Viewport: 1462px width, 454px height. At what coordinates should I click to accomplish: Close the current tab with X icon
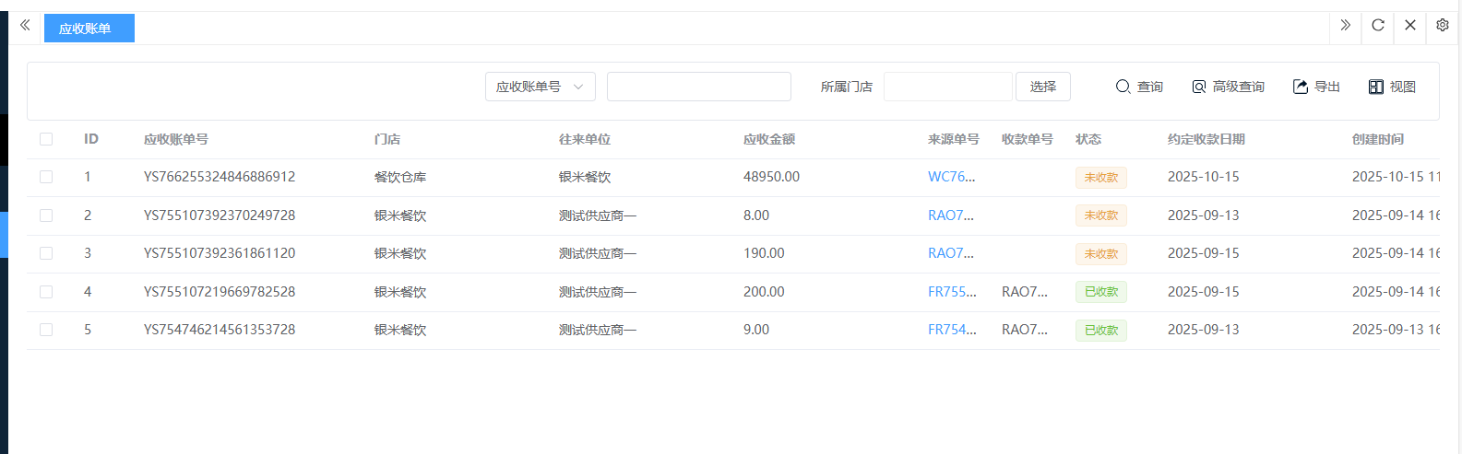[1409, 26]
